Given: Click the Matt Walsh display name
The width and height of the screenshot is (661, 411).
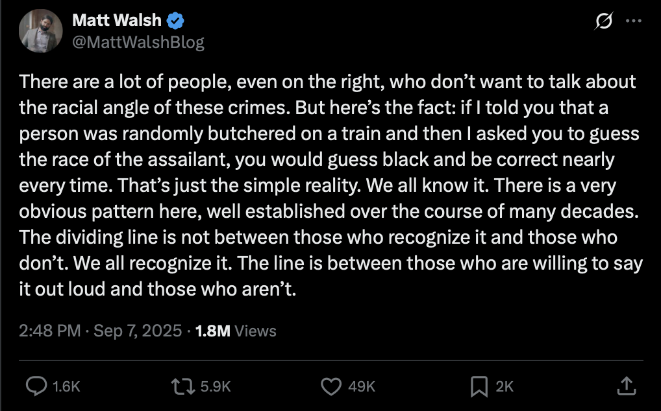Looking at the screenshot, I should pyautogui.click(x=118, y=19).
